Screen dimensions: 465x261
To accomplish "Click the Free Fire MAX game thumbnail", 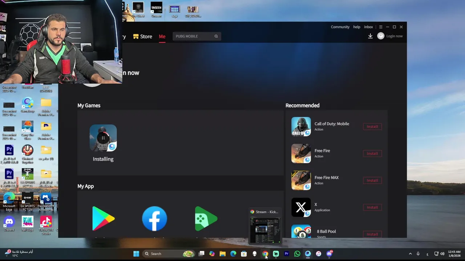I will tap(301, 180).
